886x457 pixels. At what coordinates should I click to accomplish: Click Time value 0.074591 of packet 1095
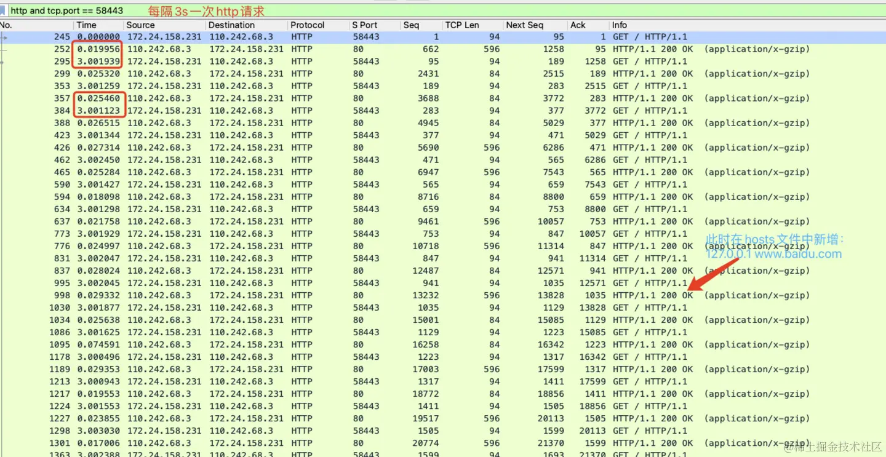[98, 344]
